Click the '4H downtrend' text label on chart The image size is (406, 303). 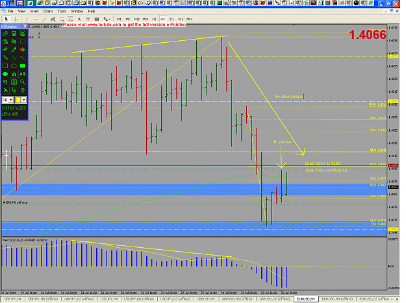point(288,97)
